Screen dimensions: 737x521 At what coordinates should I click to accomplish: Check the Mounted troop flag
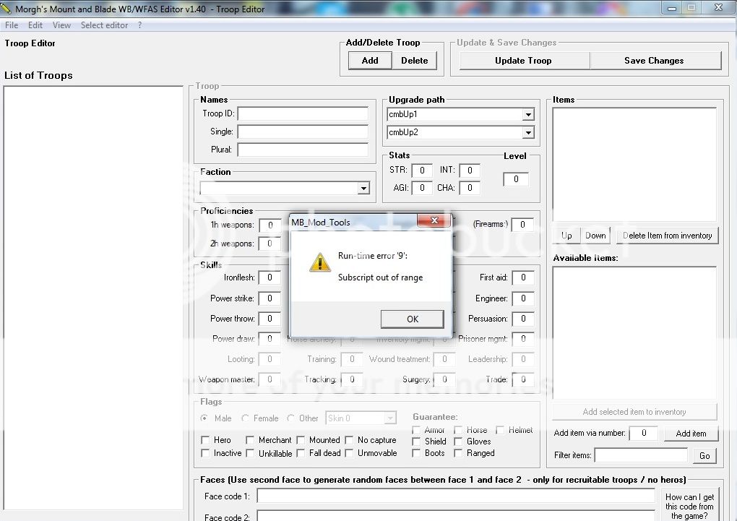pyautogui.click(x=302, y=440)
